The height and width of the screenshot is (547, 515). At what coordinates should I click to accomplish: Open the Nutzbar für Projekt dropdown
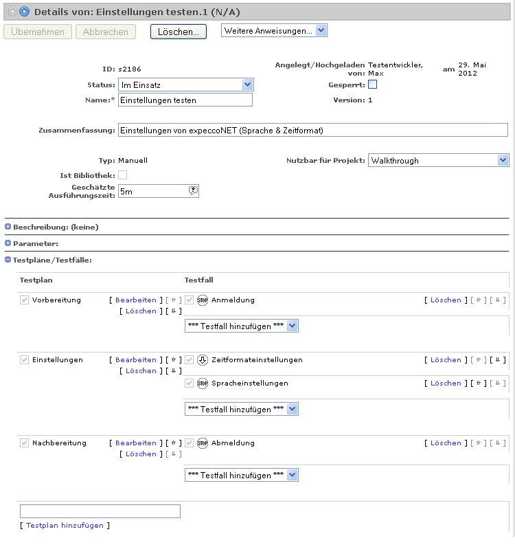[438, 160]
